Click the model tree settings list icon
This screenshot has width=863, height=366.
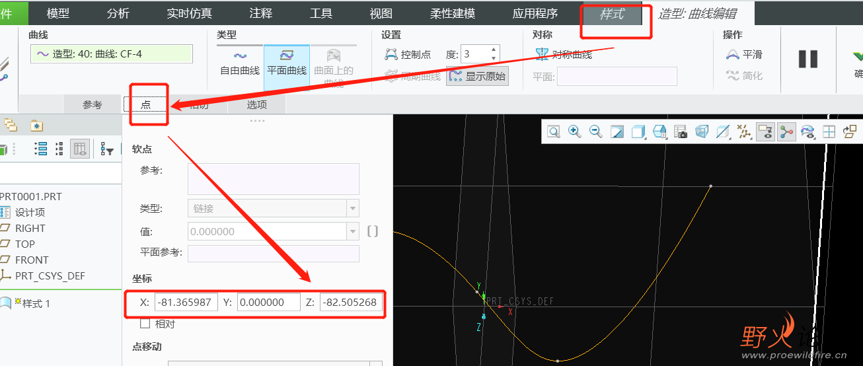[x=41, y=149]
